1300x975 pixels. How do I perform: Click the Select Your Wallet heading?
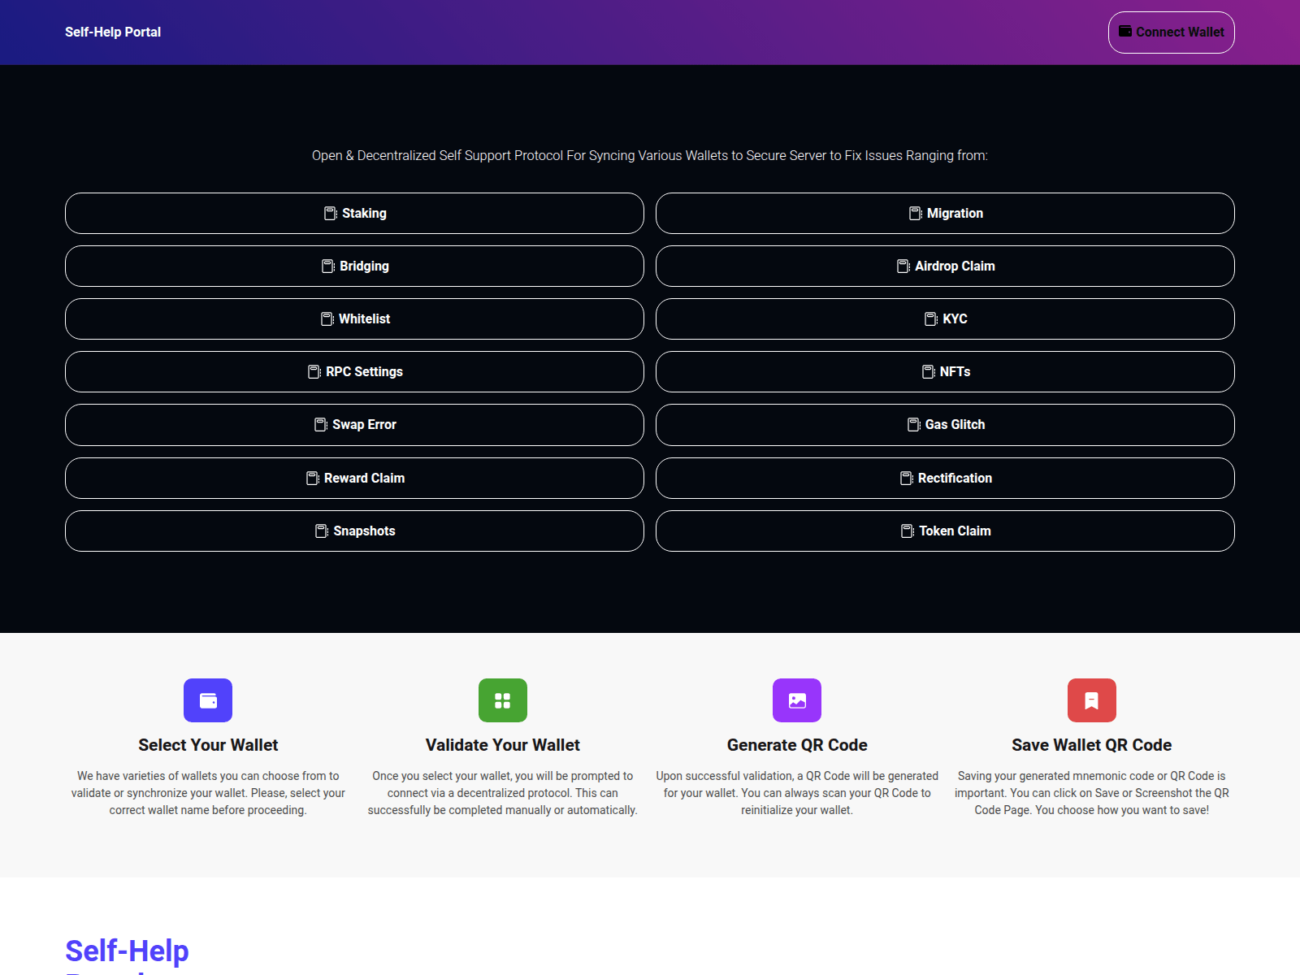coord(208,745)
